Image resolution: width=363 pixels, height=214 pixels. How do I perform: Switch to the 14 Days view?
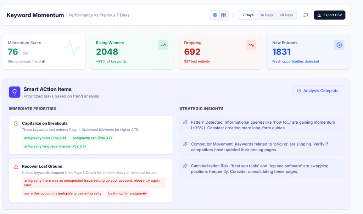coord(266,15)
